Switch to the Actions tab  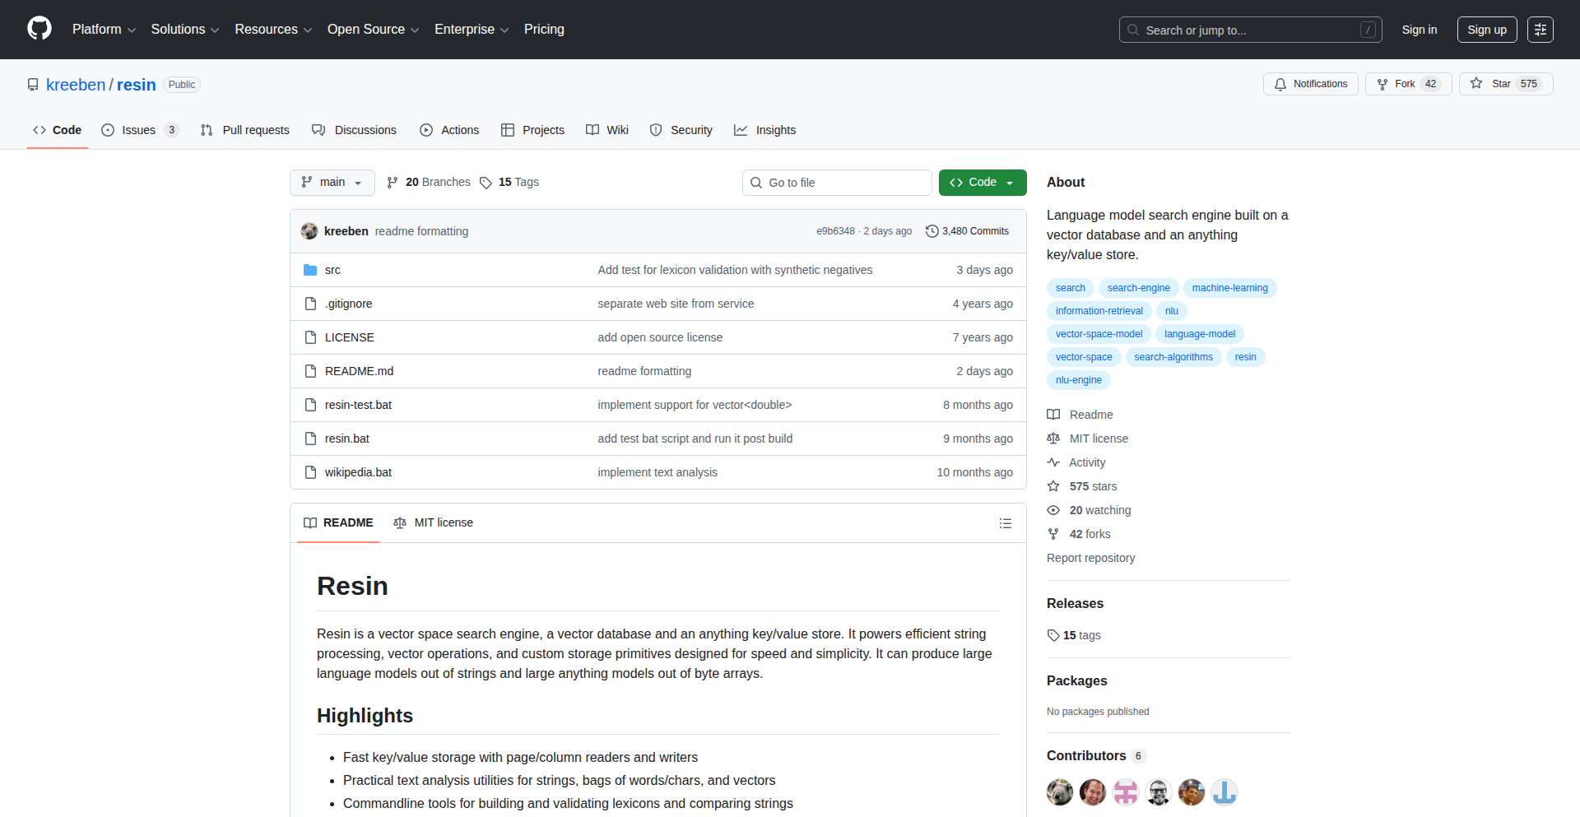[449, 130]
